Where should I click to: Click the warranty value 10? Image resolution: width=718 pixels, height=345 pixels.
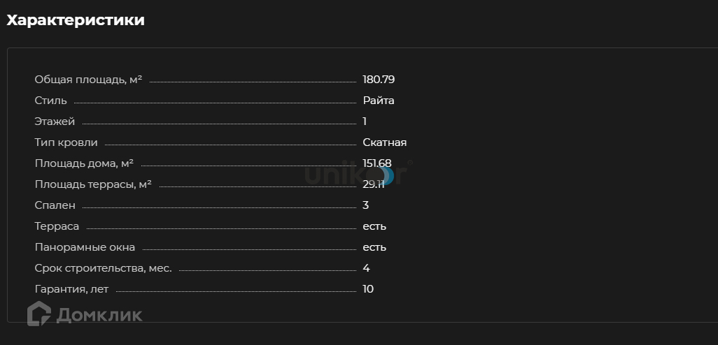(368, 289)
